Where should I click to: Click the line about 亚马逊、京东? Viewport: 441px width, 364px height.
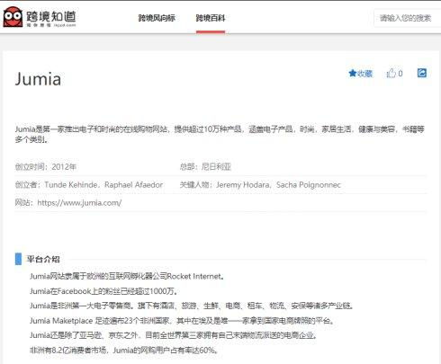coord(174,335)
